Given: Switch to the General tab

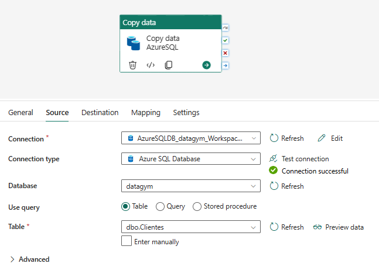Looking at the screenshot, I should (21, 113).
